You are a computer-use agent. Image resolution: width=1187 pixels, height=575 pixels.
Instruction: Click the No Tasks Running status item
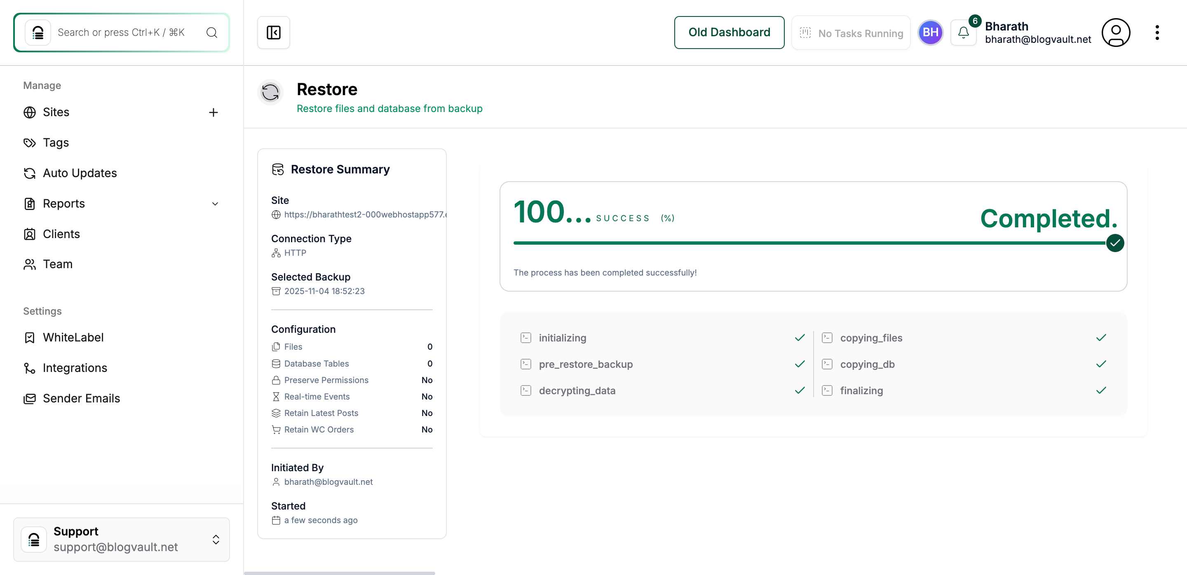pos(851,32)
